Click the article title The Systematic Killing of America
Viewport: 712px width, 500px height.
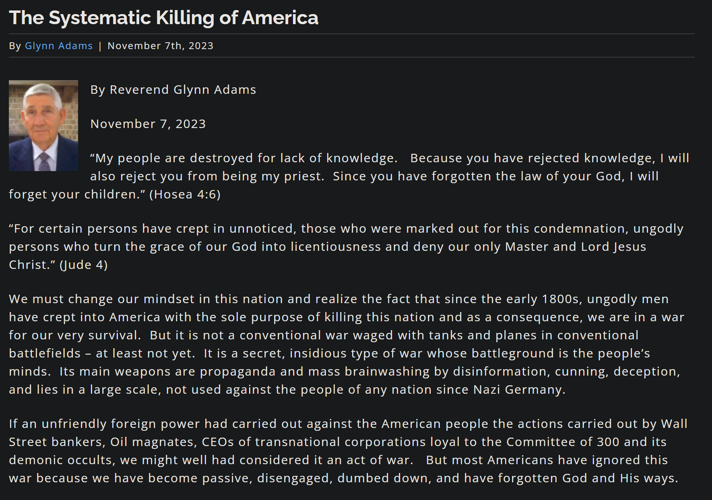[163, 18]
